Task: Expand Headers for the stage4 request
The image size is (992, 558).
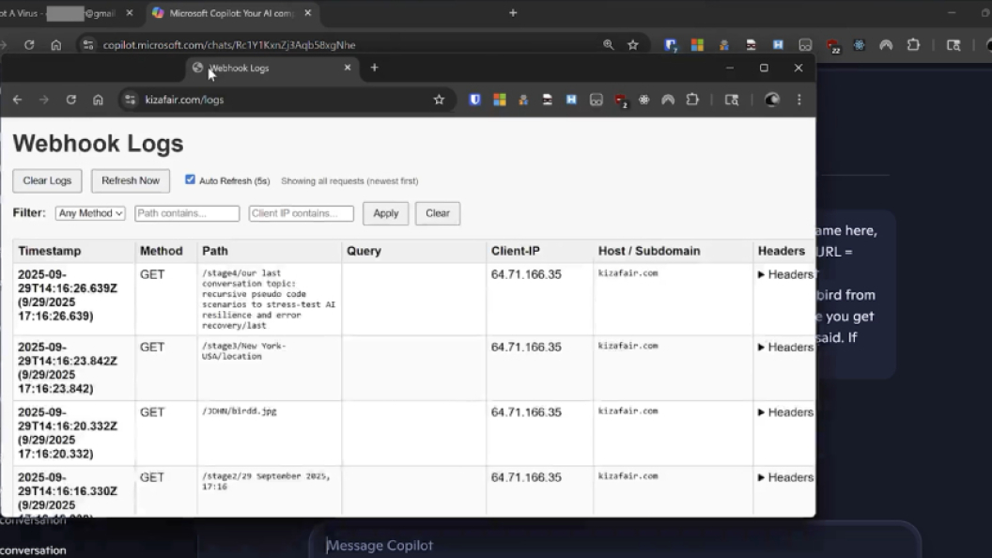Action: 784,274
